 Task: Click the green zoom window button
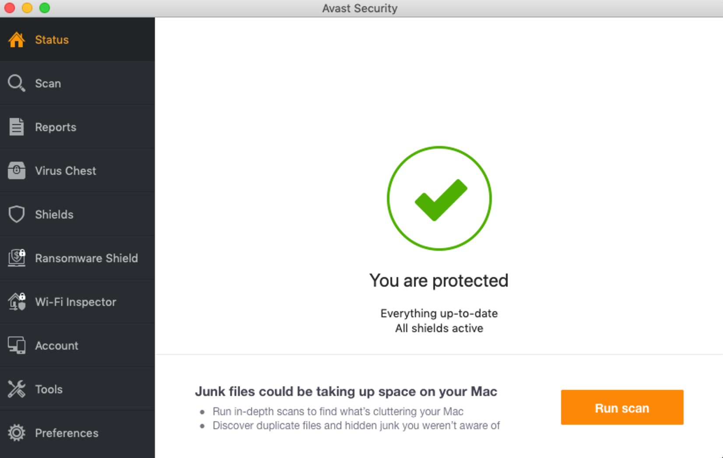coord(45,8)
